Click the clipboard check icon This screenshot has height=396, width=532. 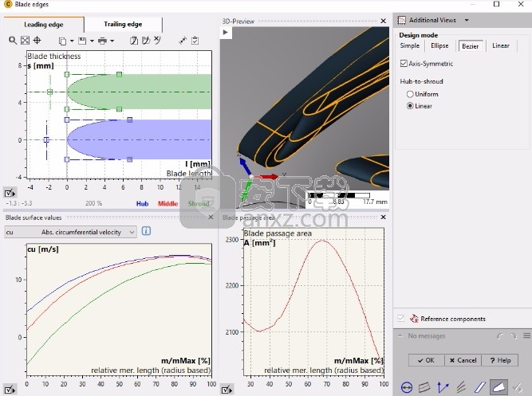195,41
